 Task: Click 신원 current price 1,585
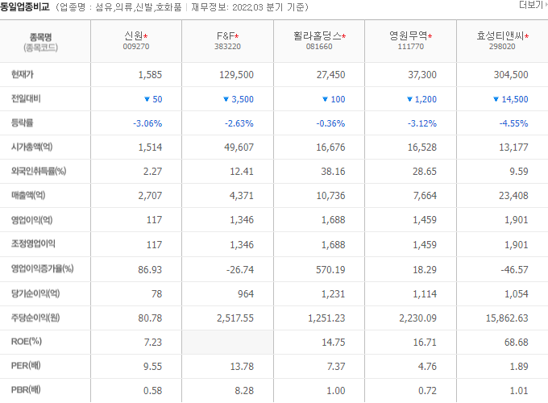coord(150,75)
